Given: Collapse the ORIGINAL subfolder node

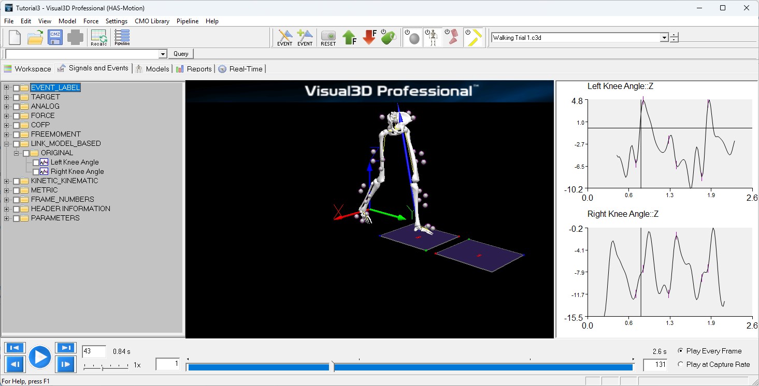Looking at the screenshot, I should point(17,153).
